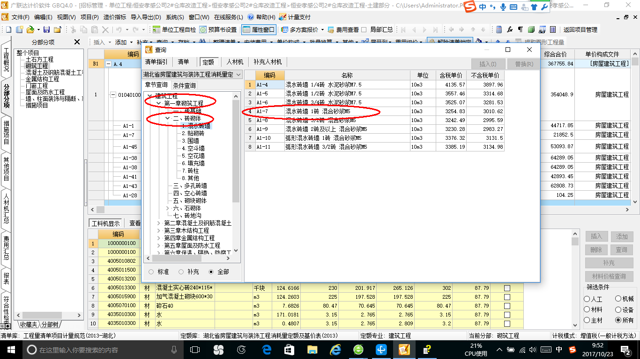Click the Save (floppy disk) icon
This screenshot has height=359, width=640.
(46, 29)
